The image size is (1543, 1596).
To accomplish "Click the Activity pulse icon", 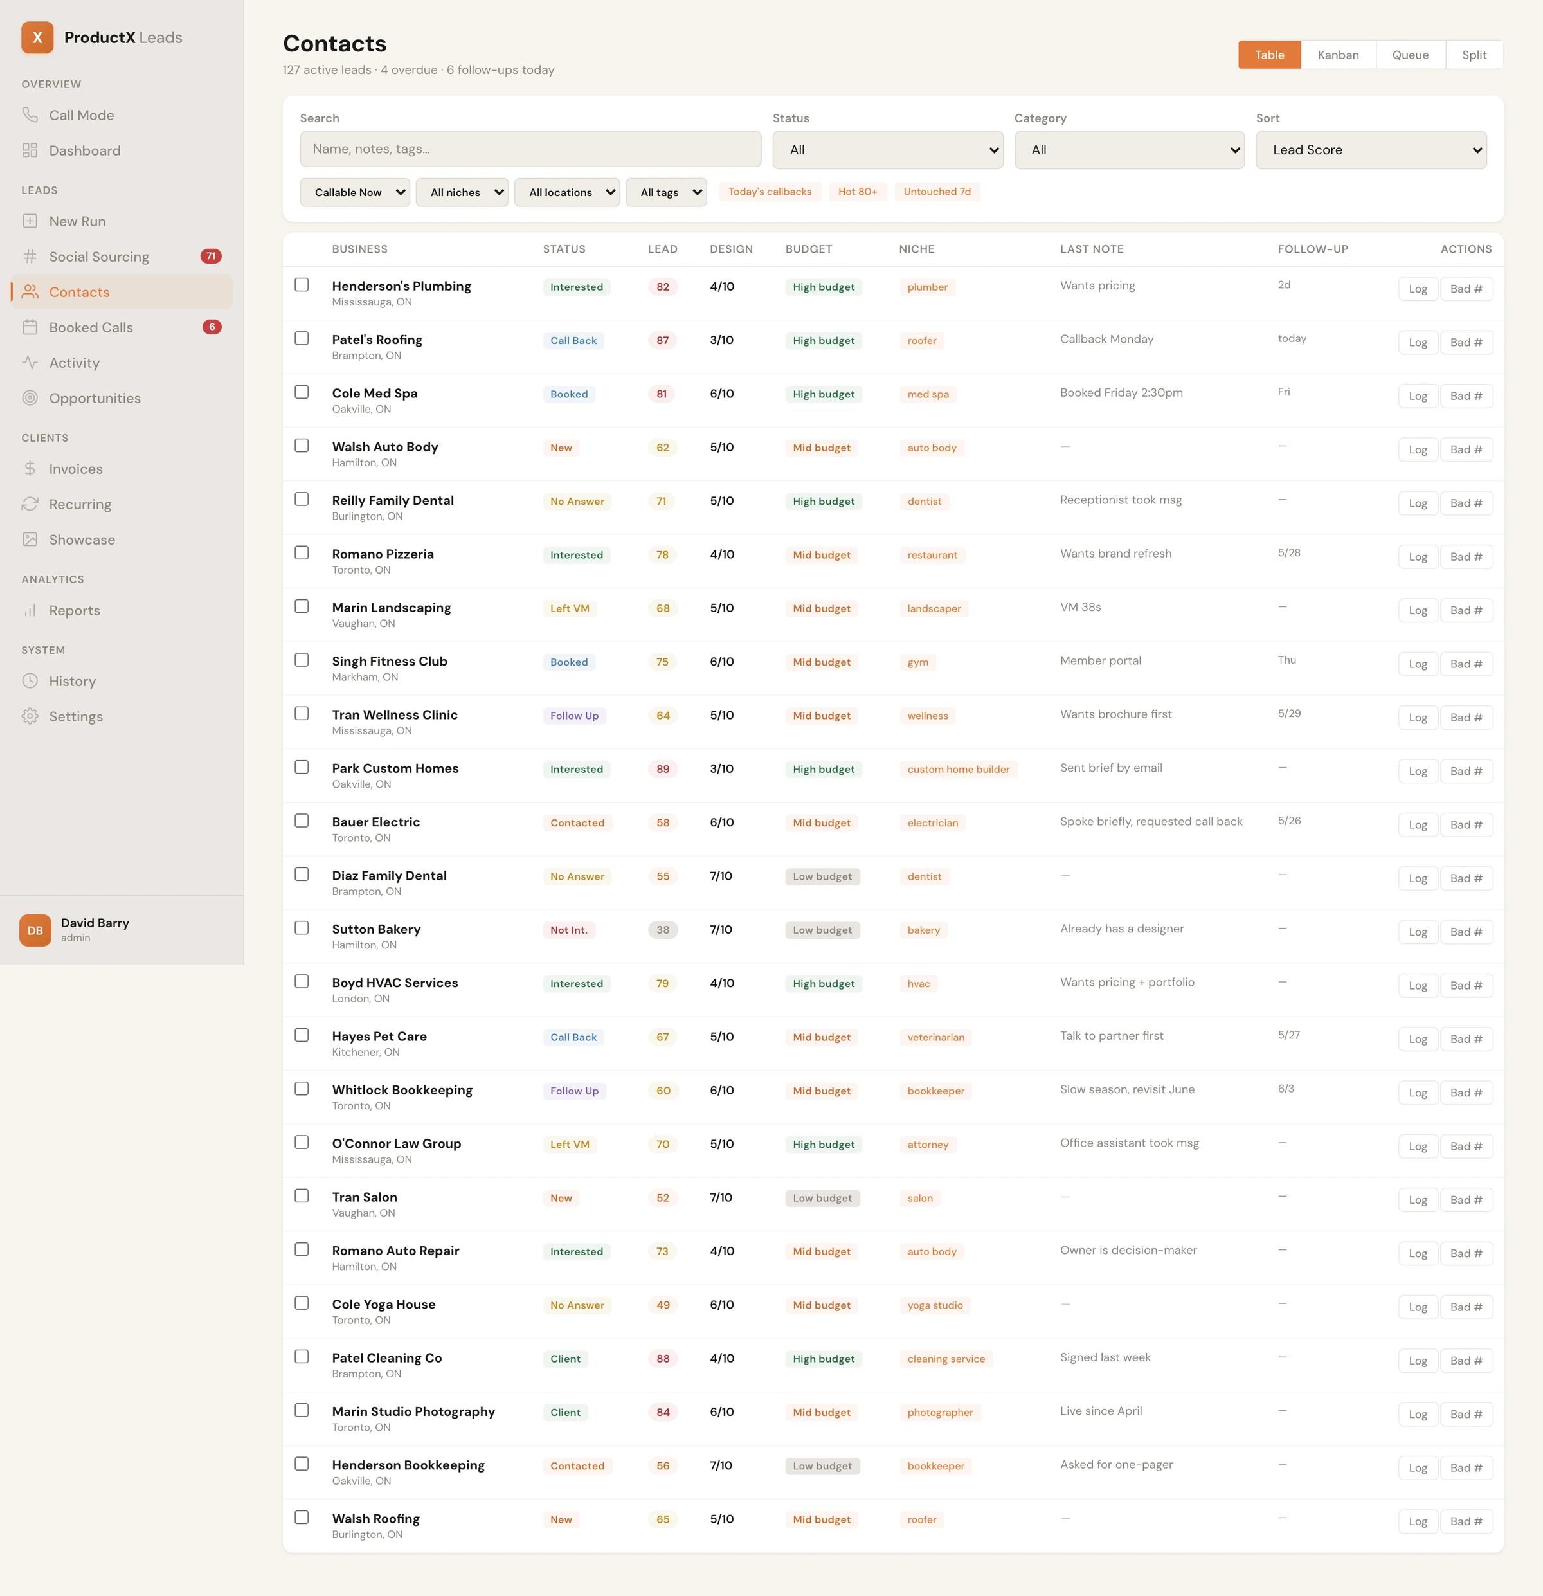I will (x=30, y=363).
